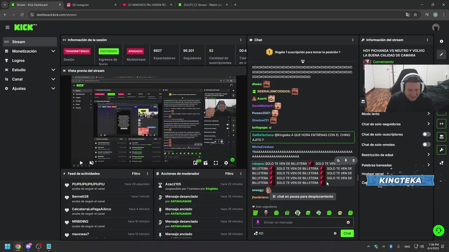The height and width of the screenshot is (252, 449).
Task: Open Palabras baneadas options
Action: pyautogui.click(x=396, y=165)
